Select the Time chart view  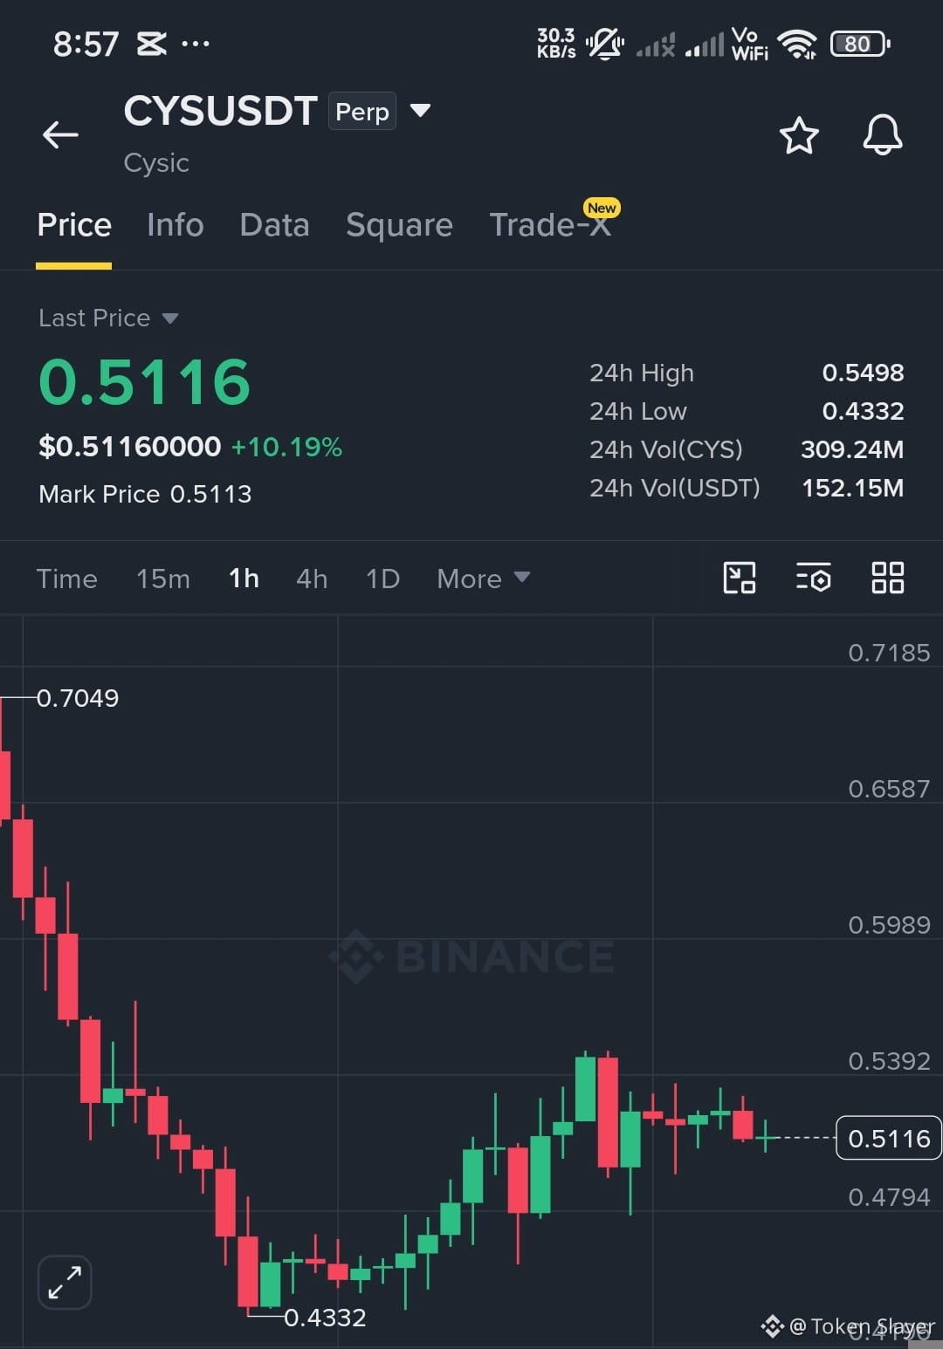[x=66, y=579]
